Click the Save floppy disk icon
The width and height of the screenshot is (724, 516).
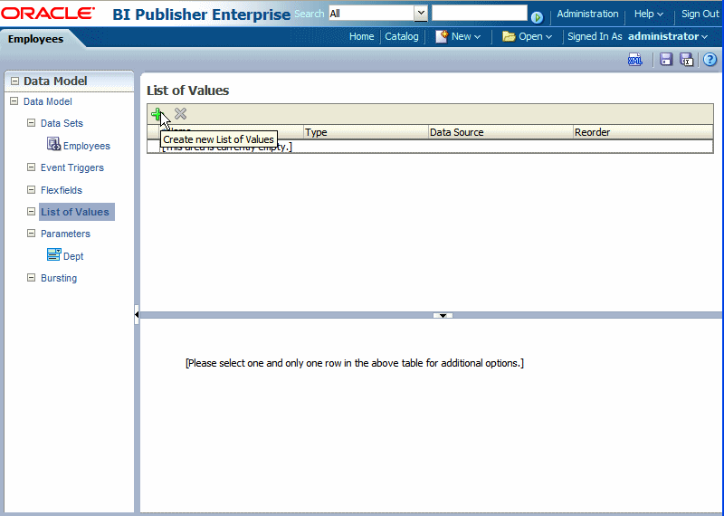666,59
